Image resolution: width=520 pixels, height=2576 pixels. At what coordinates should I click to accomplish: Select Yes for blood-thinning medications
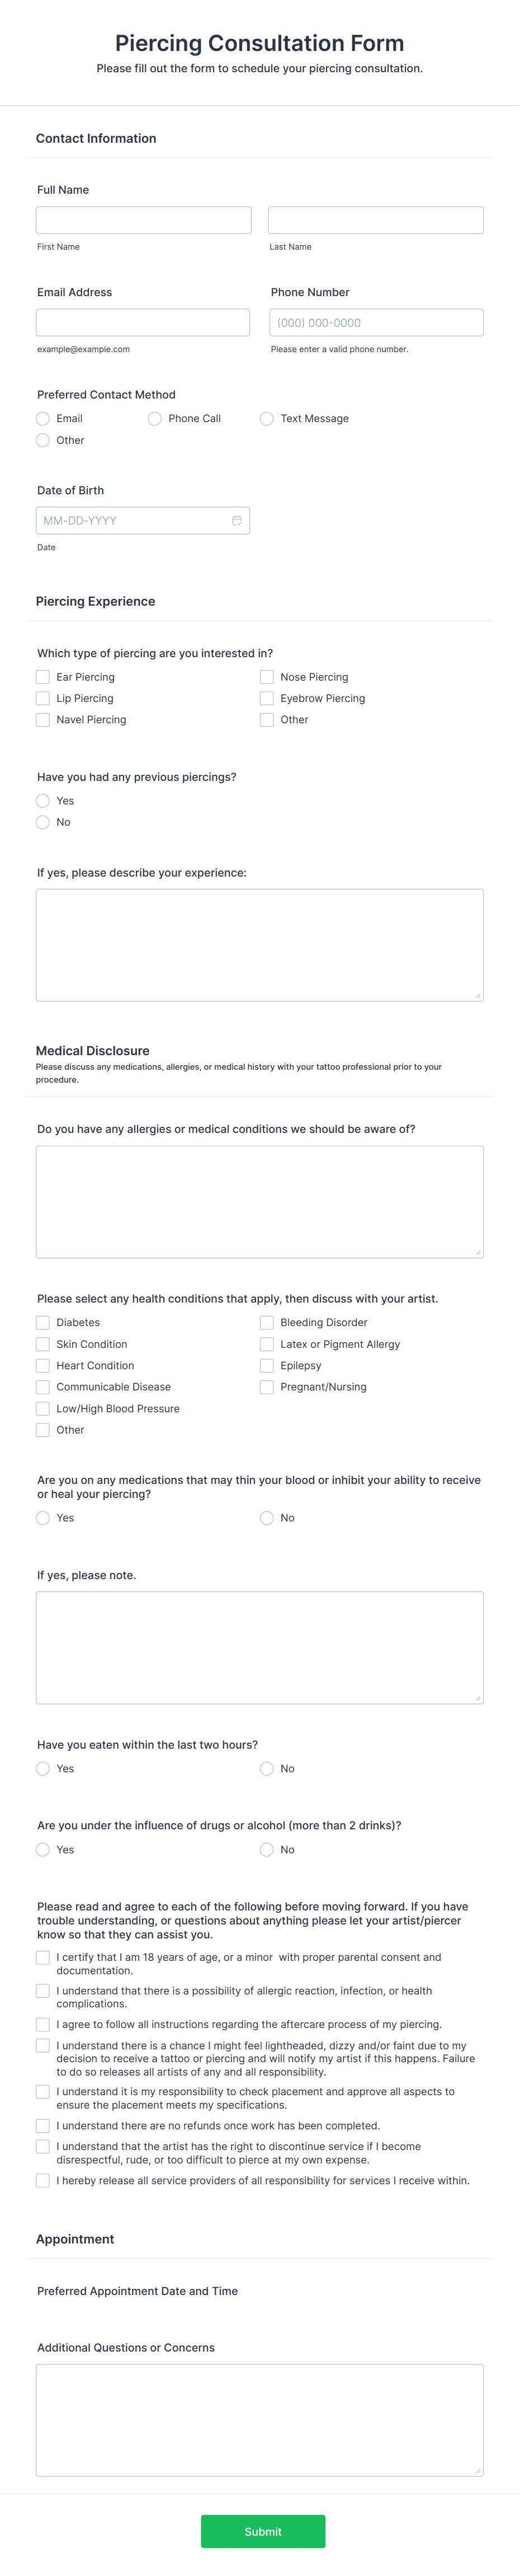pyautogui.click(x=43, y=1517)
